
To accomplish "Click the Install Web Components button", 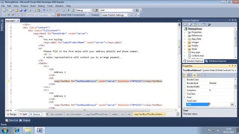I will [x=71, y=15].
